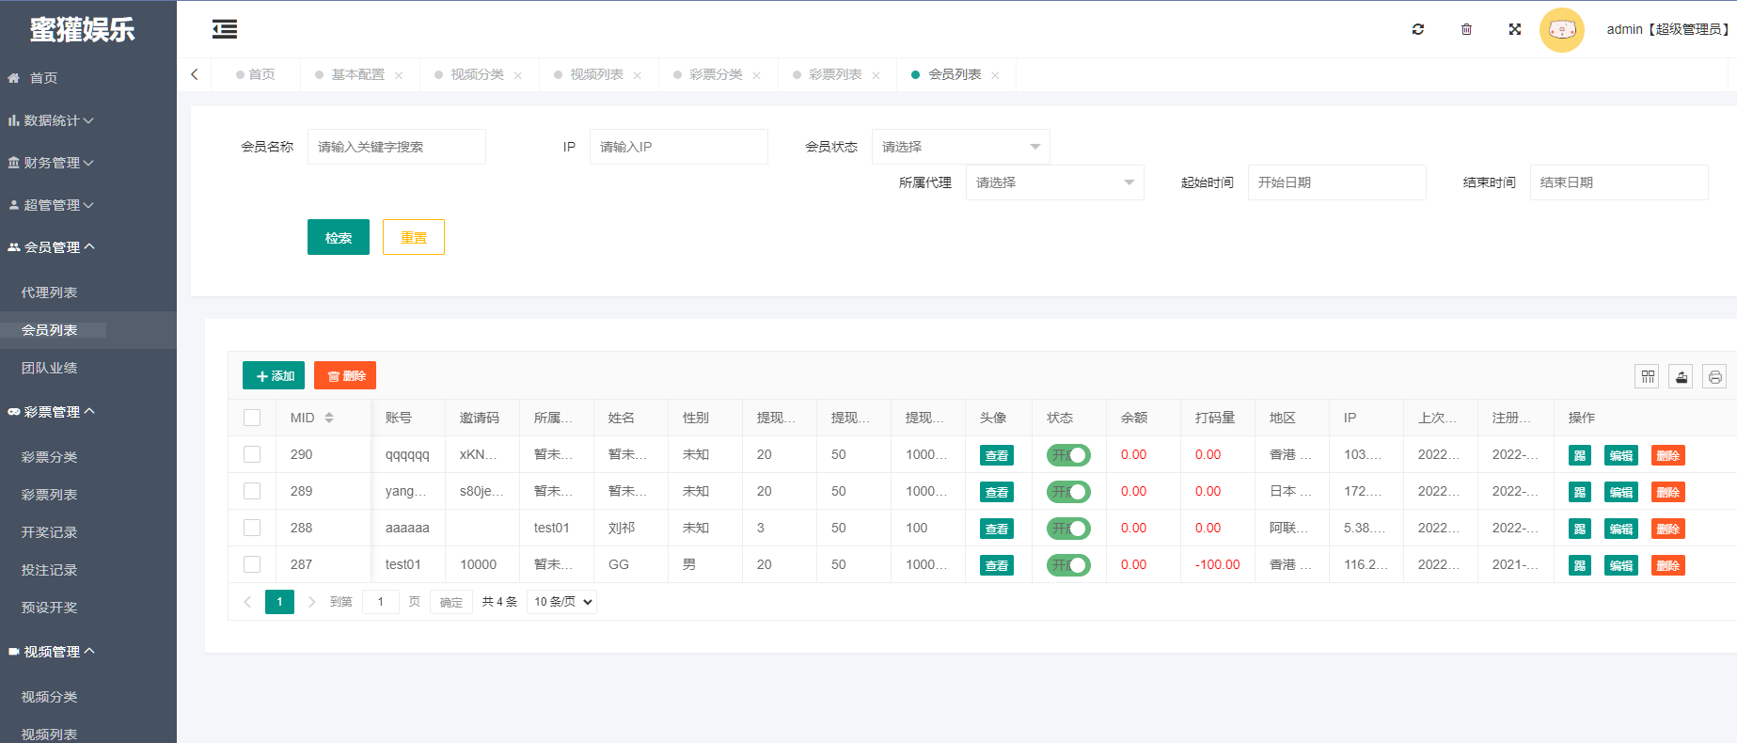Click the refresh icon in the header
Screen dimensions: 1737x743
1418,29
